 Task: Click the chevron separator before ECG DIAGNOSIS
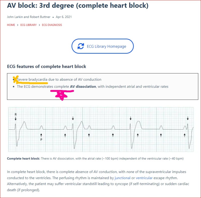(x=39, y=25)
